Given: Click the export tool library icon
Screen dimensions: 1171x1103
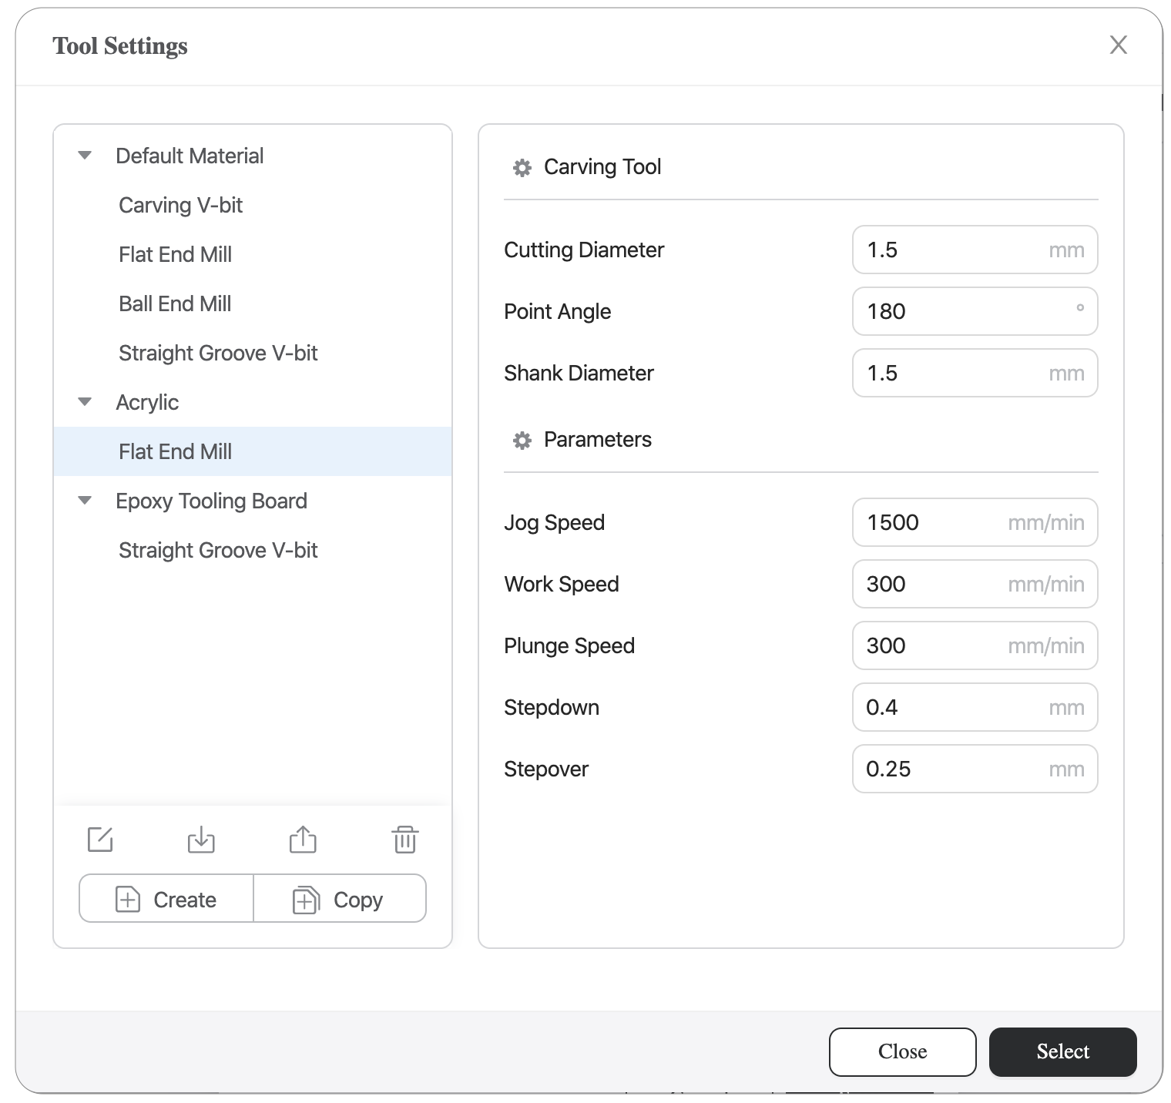Looking at the screenshot, I should 304,840.
